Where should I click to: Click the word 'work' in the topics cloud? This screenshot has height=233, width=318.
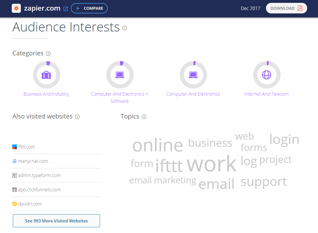(211, 164)
